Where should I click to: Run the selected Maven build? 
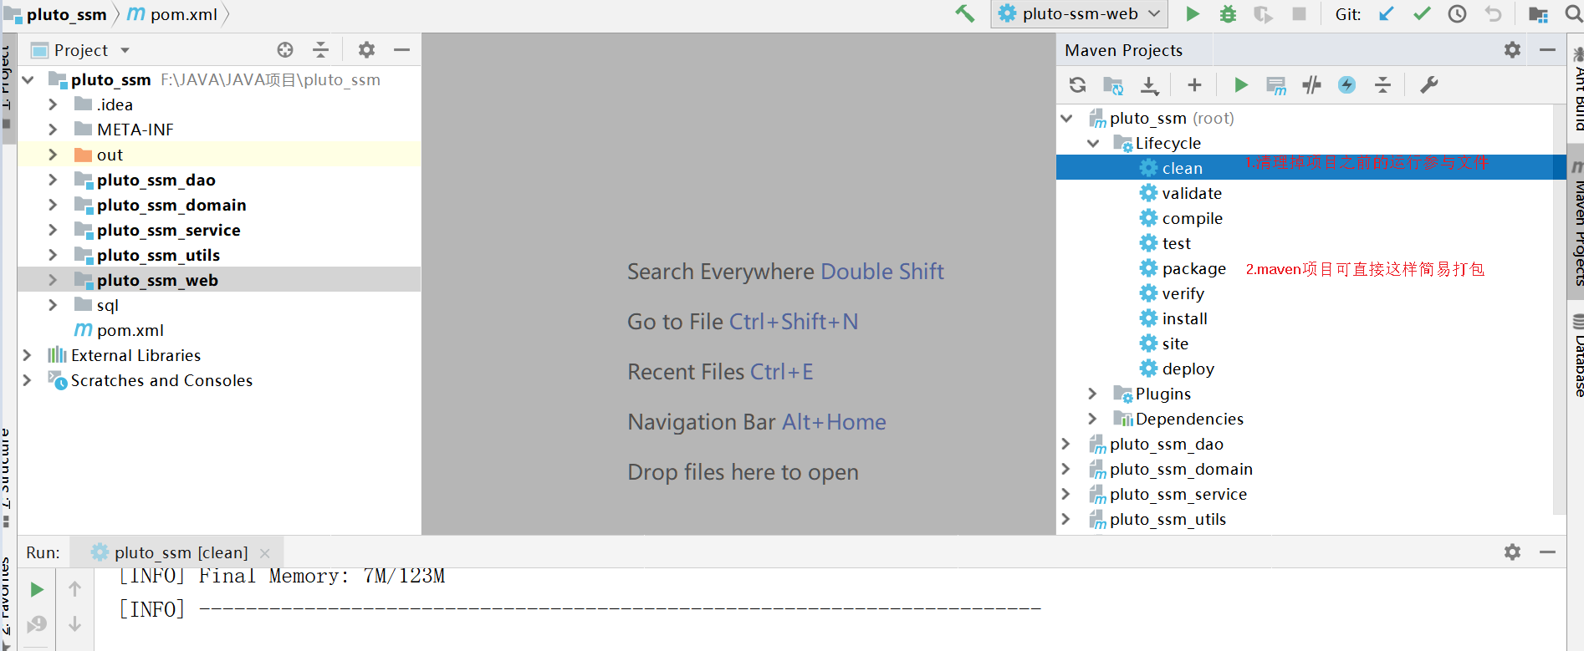point(1241,84)
